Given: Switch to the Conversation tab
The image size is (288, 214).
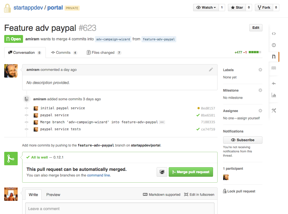Looking at the screenshot, I should (x=25, y=53).
